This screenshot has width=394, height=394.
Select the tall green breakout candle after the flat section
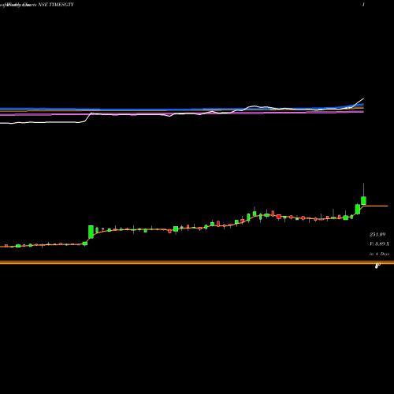[x=91, y=232]
